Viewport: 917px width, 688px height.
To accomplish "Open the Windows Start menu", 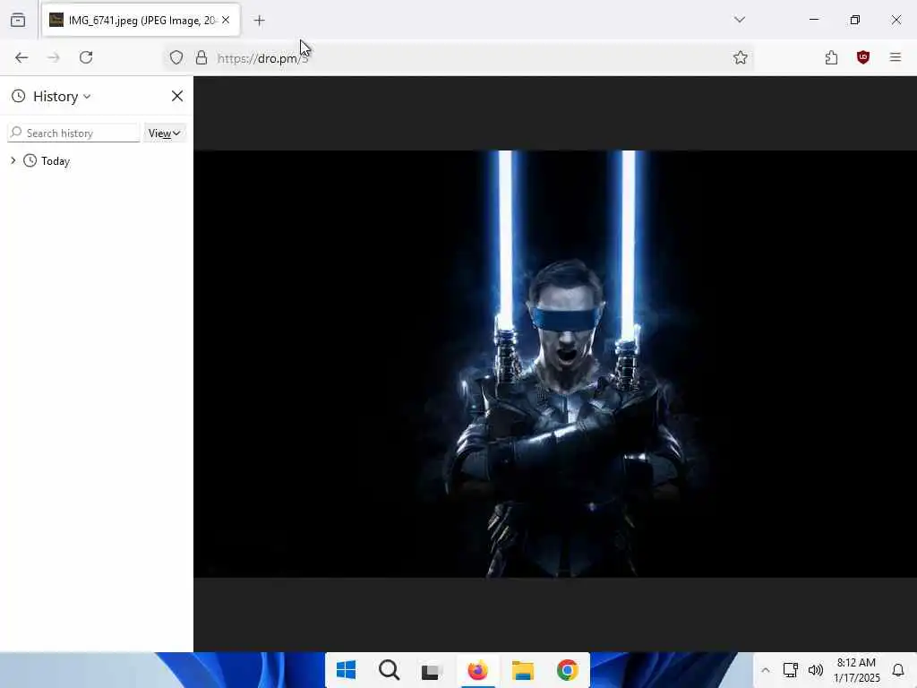I will tap(347, 670).
